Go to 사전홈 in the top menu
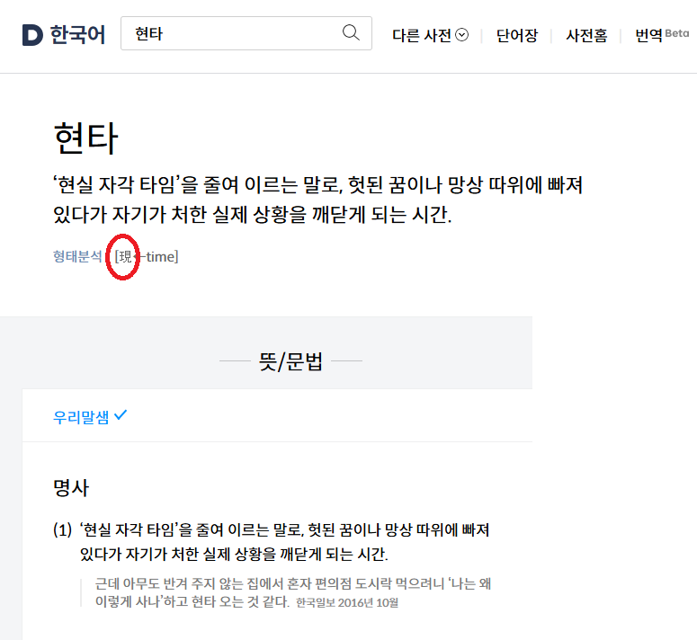This screenshot has width=697, height=640. 586,35
